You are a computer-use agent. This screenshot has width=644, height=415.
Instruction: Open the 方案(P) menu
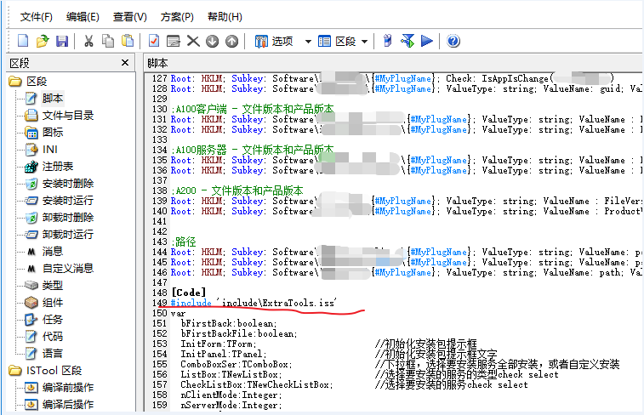pos(177,17)
